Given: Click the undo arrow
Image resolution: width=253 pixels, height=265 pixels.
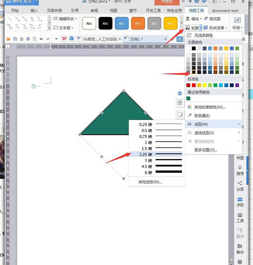Looking at the screenshot, I should point(41,39).
